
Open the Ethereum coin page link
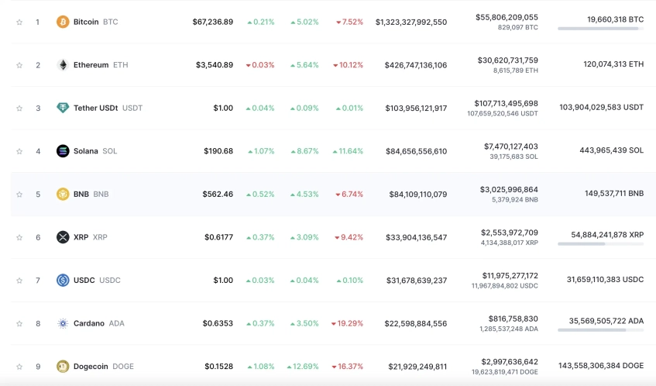pyautogui.click(x=91, y=65)
